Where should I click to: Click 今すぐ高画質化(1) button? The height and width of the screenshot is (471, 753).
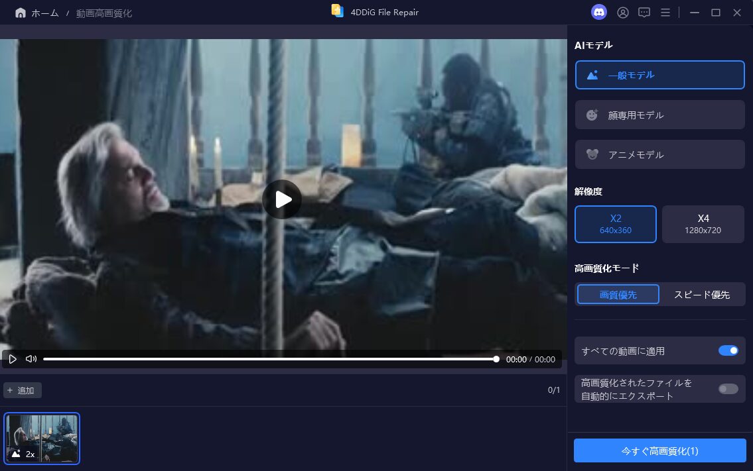[660, 451]
